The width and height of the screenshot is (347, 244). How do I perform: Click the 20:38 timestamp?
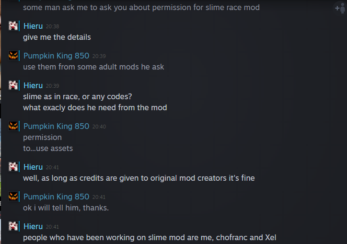point(52,26)
